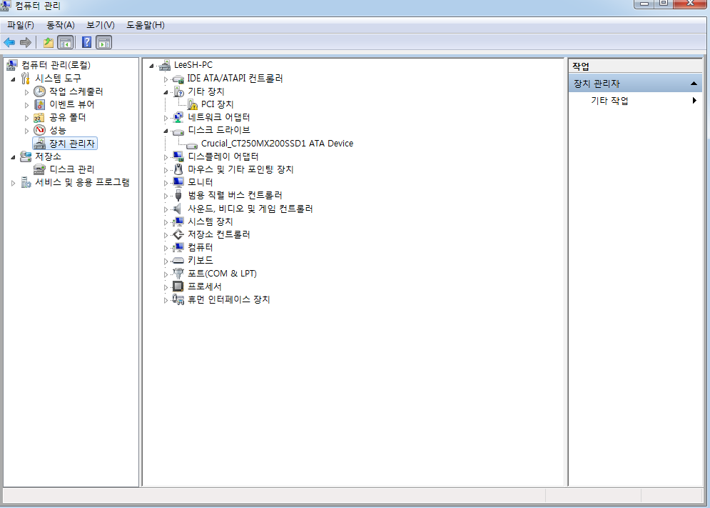Click the 성능 icon in left tree
The image size is (710, 508).
point(40,130)
